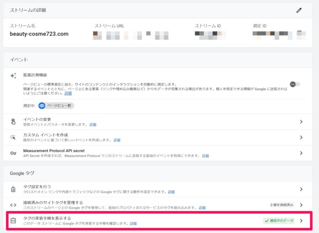Toggle the 拡張計測機能 switch

[295, 84]
